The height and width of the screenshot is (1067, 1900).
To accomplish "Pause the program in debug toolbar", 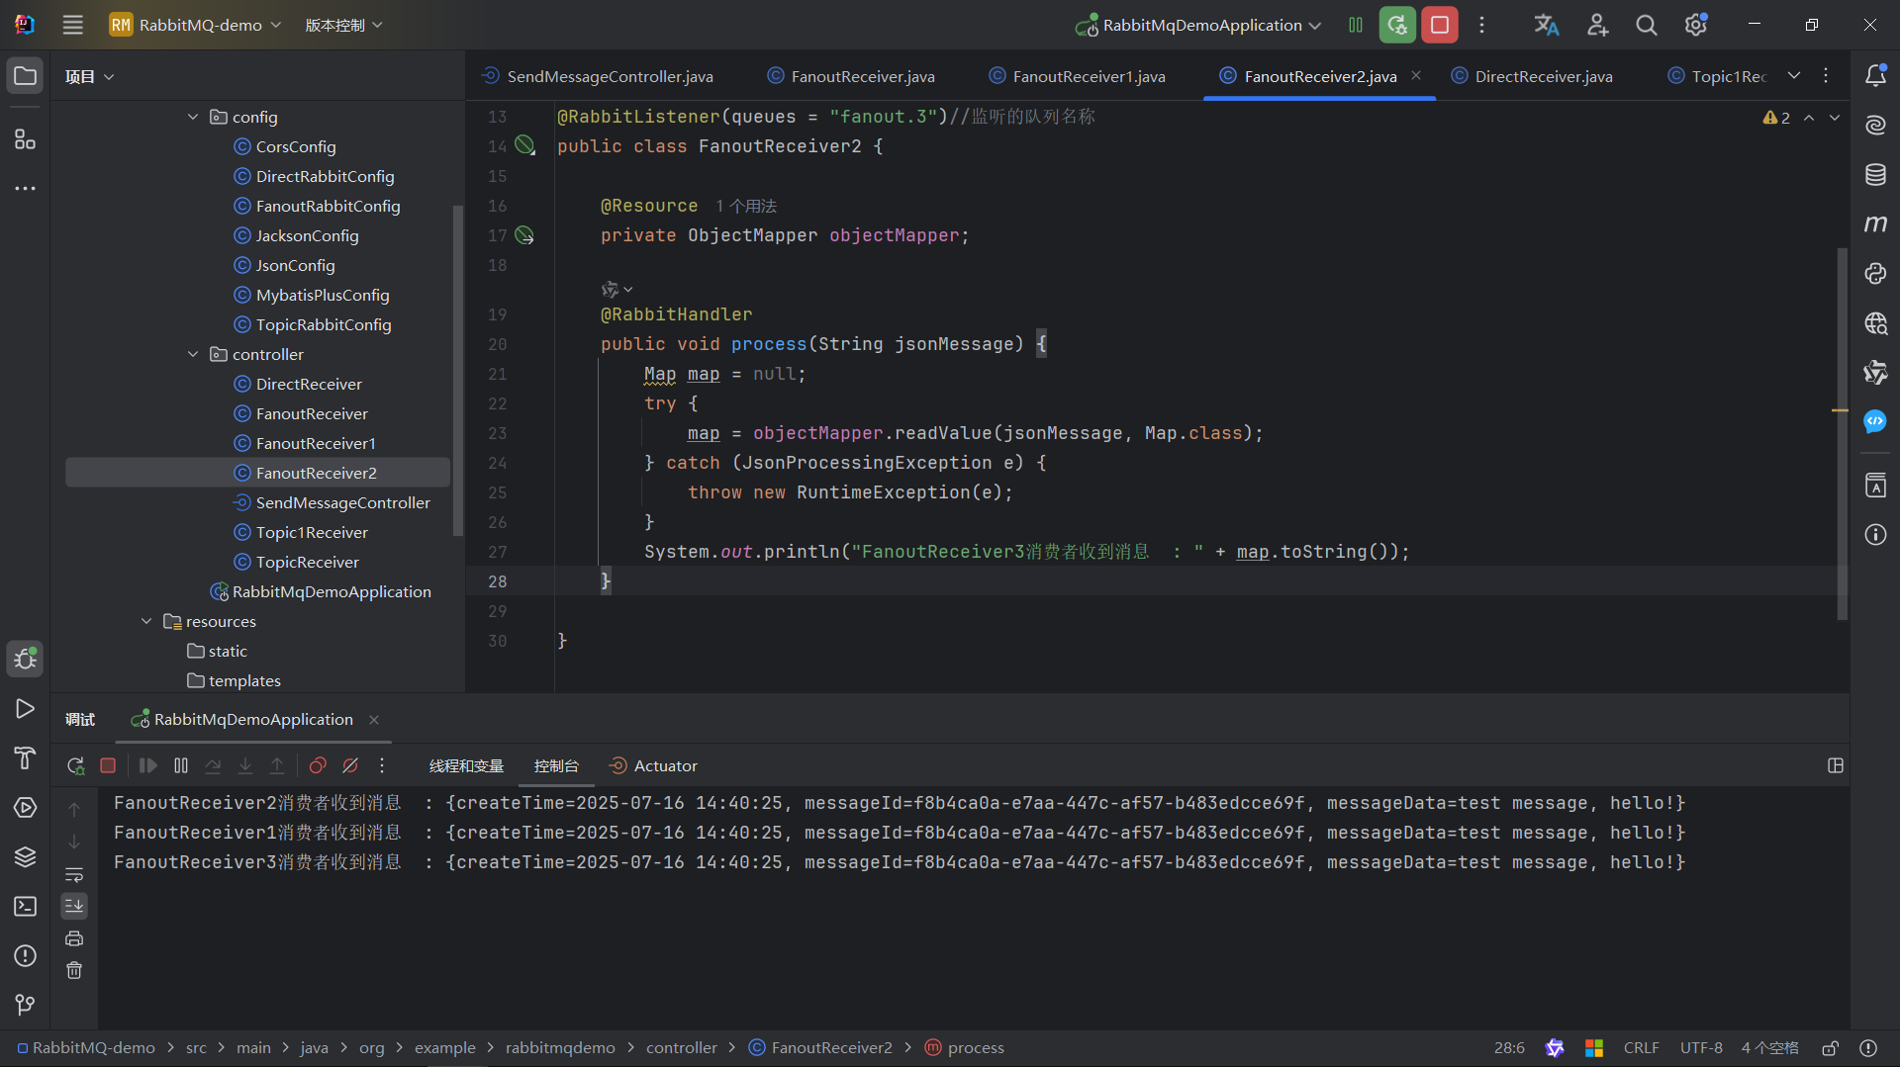I will [181, 765].
